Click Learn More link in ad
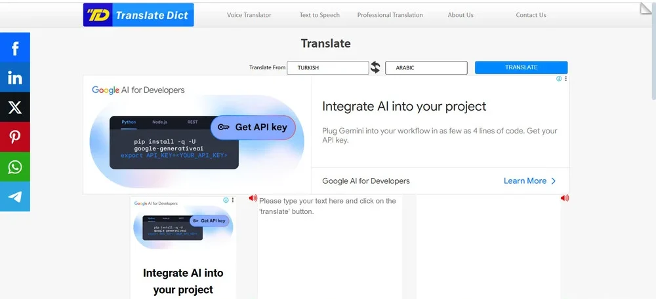656x299 pixels. 525,181
